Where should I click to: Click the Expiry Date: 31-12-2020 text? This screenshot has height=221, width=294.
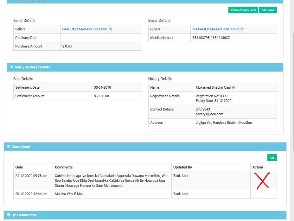[x=214, y=101]
